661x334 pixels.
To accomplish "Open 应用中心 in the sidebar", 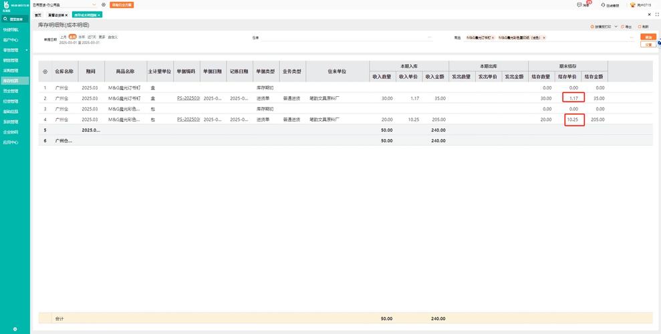I will tap(11, 142).
